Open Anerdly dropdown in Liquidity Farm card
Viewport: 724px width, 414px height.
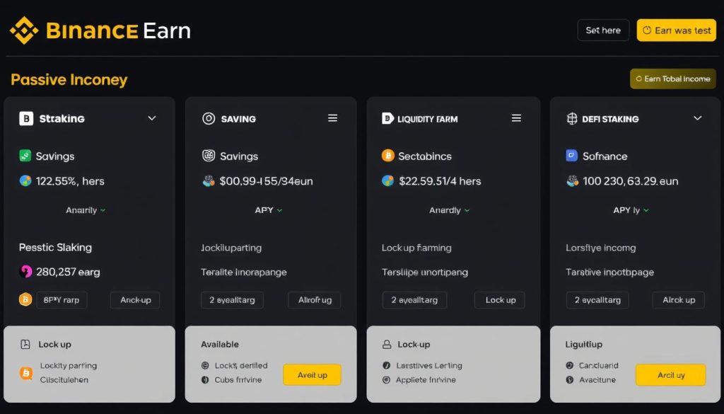[449, 210]
